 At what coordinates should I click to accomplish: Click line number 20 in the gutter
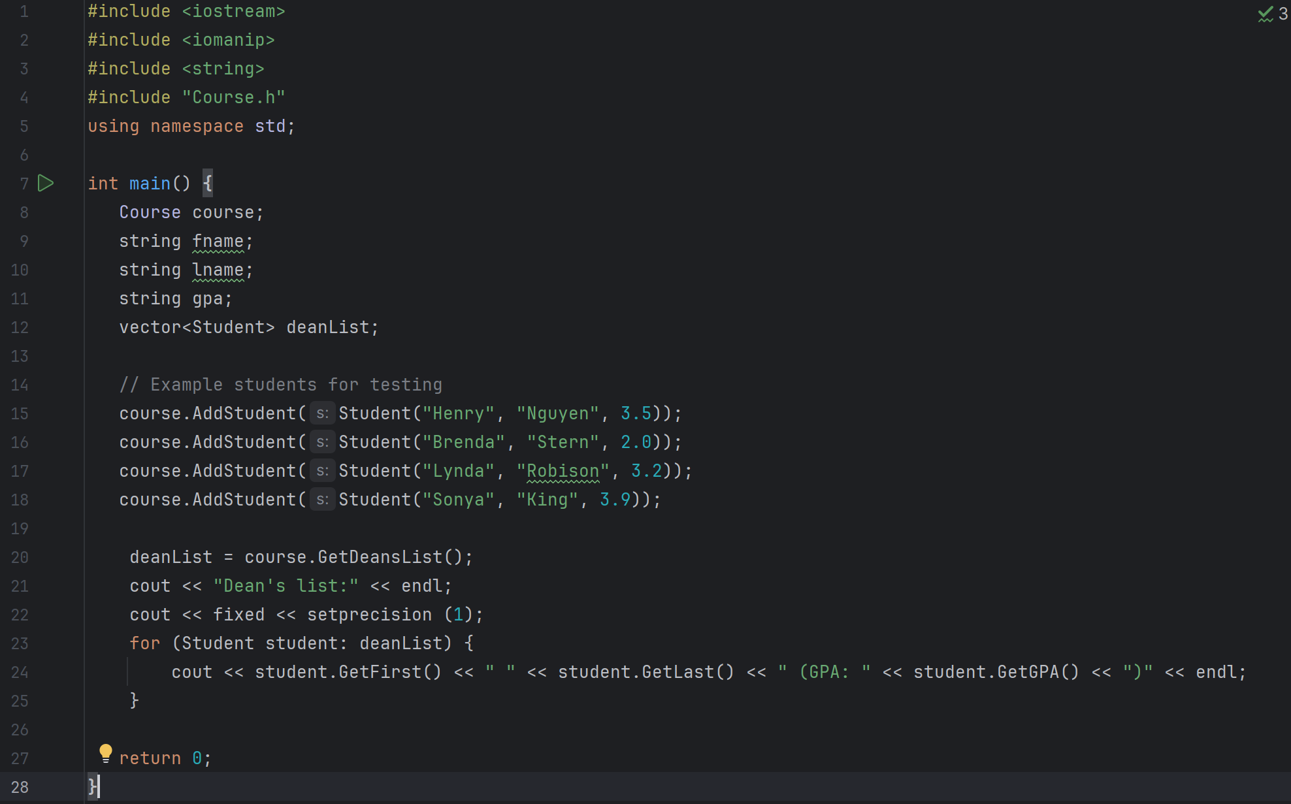(20, 557)
